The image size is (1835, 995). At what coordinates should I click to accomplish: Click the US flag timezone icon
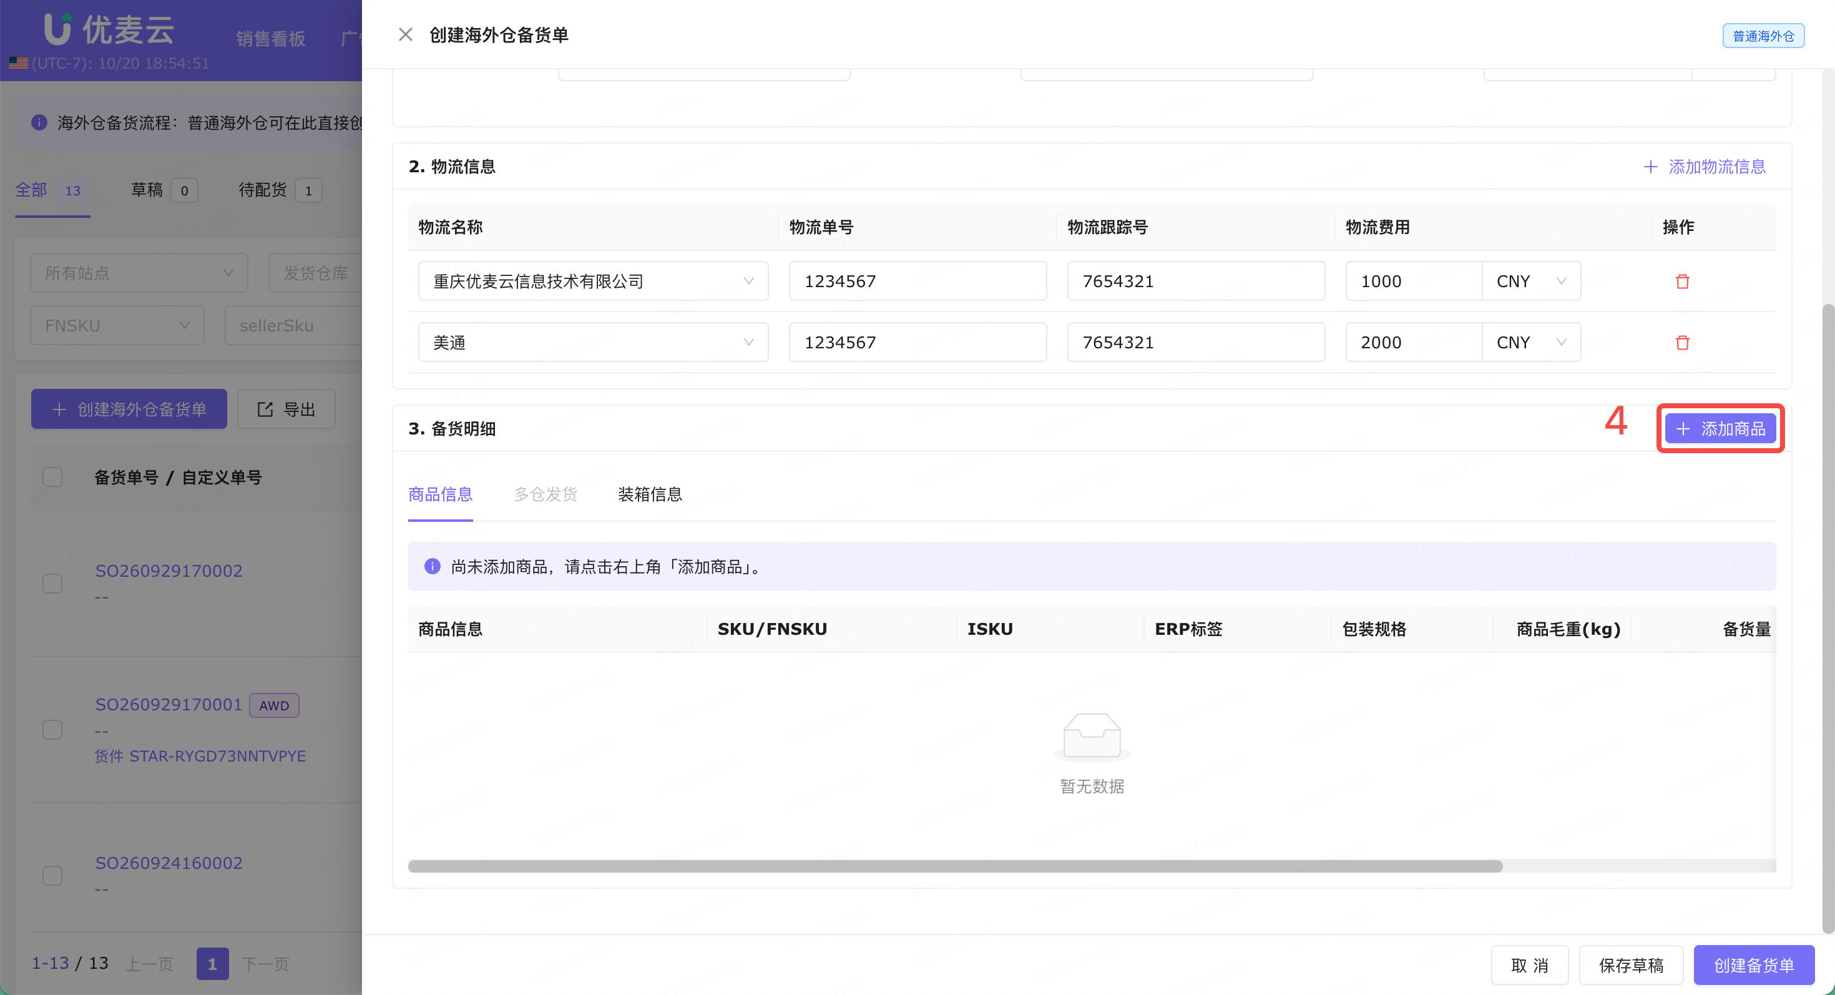coord(19,64)
